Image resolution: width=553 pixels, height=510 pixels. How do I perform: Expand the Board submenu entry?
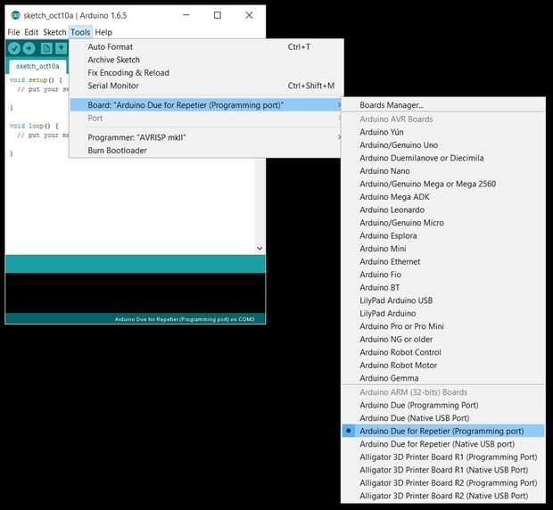(x=206, y=105)
